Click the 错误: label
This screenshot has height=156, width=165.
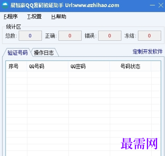(90, 36)
